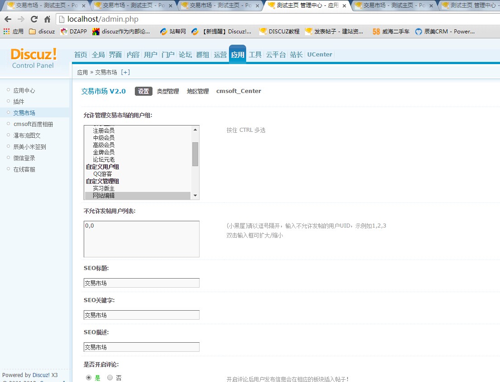Open the 工具 top menu

point(255,55)
